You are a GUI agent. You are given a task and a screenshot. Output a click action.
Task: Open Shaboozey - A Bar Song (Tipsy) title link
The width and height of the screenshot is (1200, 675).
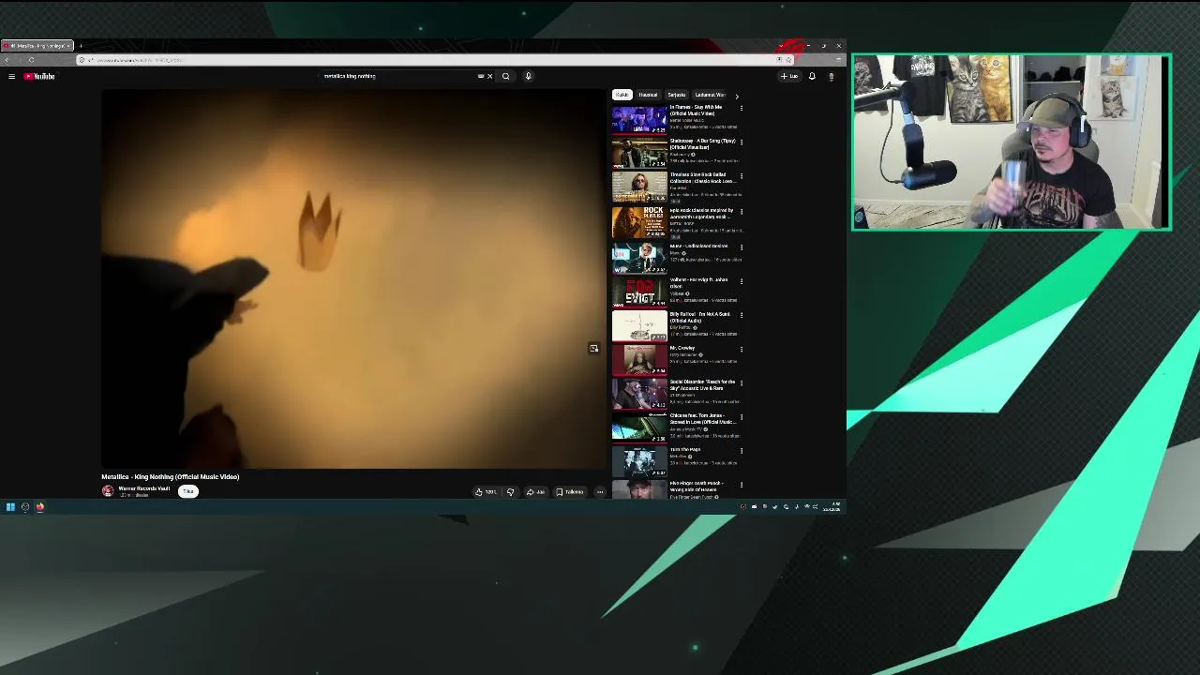[702, 143]
